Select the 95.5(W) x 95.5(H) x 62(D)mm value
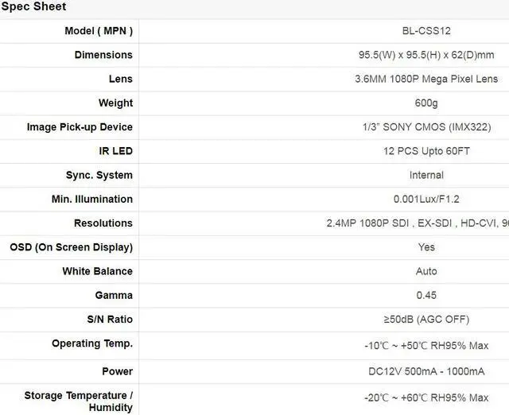This screenshot has width=509, height=415. click(x=426, y=55)
